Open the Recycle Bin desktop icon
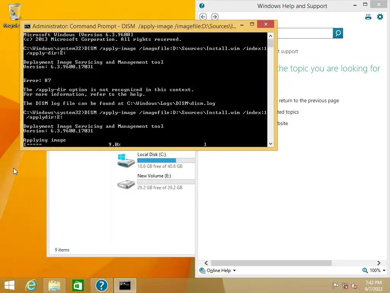Image resolution: width=390 pixels, height=293 pixels. click(14, 15)
